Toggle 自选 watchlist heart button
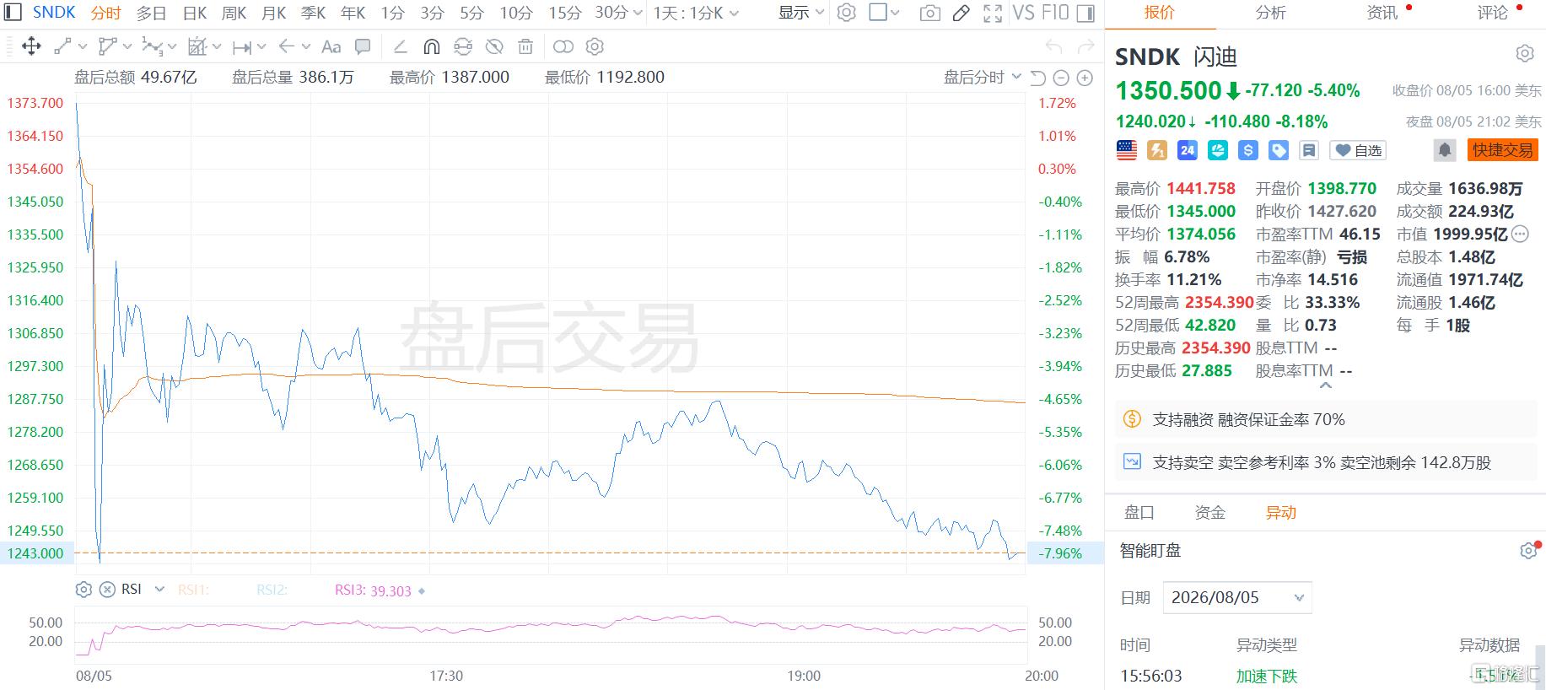Screen dimensions: 1546x690 pos(1358,150)
